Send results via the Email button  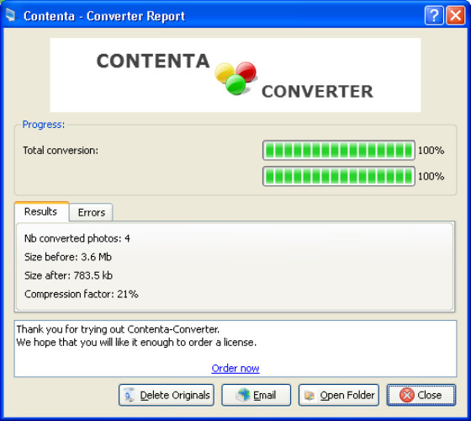pos(257,395)
